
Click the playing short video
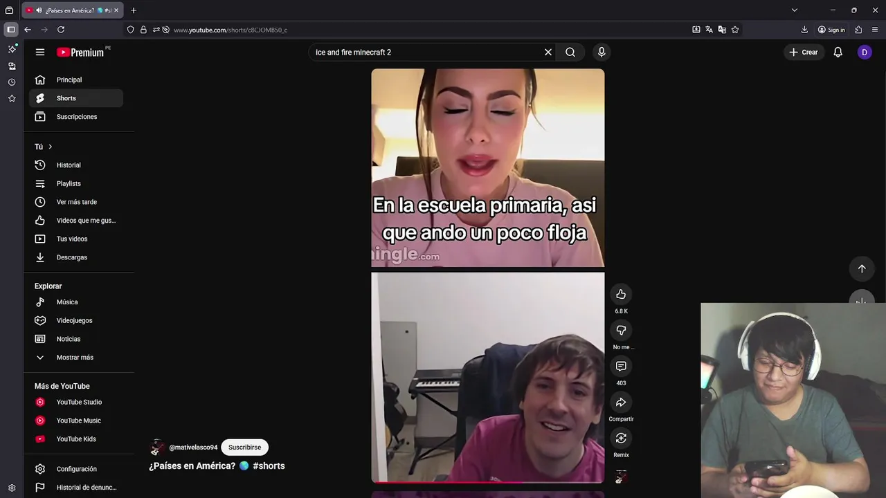(x=488, y=275)
